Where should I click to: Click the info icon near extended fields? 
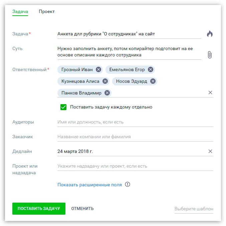pos(127,184)
